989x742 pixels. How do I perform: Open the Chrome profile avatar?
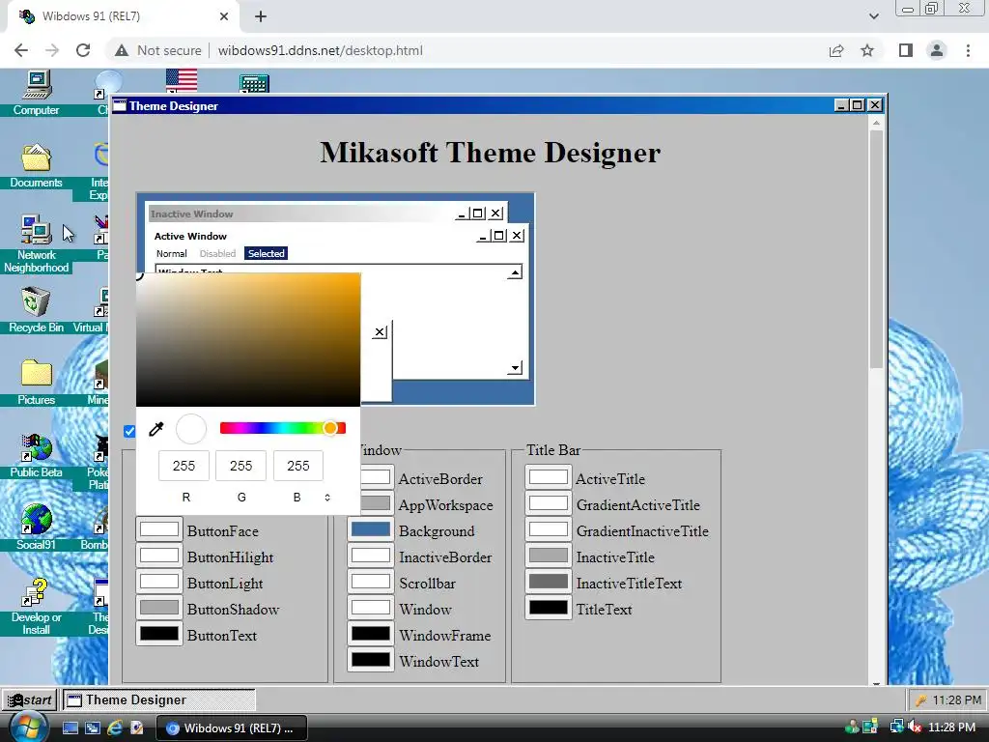point(937,50)
